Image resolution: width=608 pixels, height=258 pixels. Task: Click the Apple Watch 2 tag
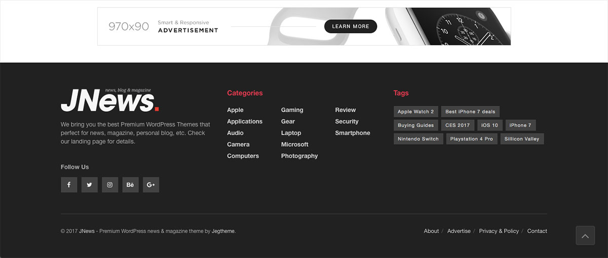pyautogui.click(x=415, y=112)
